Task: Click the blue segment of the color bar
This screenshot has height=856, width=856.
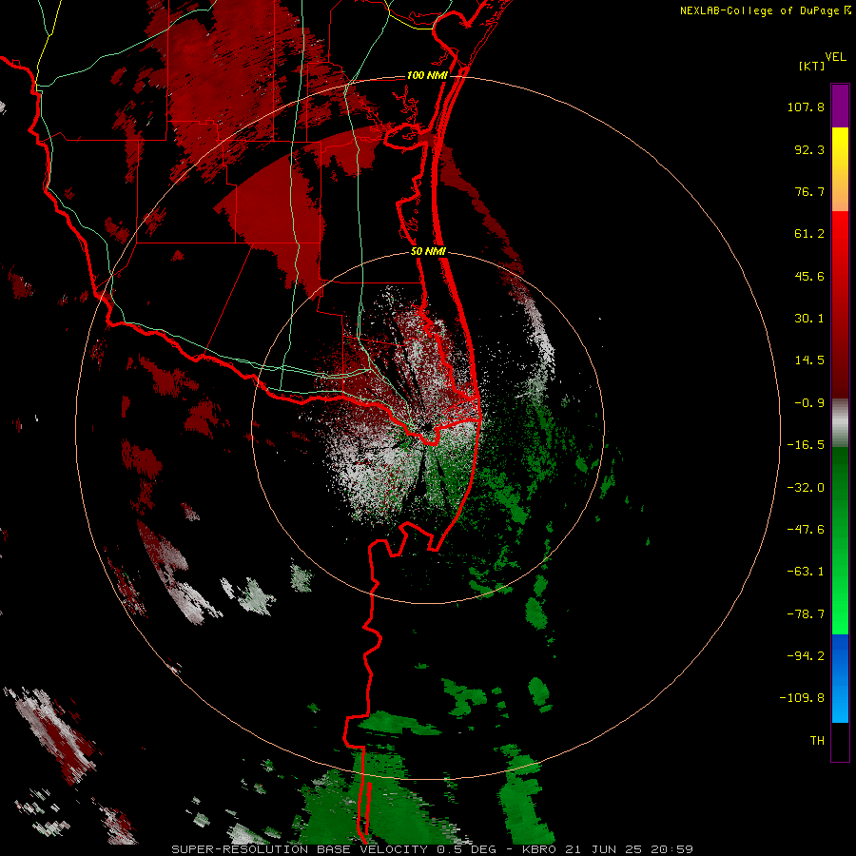Action: 840,678
